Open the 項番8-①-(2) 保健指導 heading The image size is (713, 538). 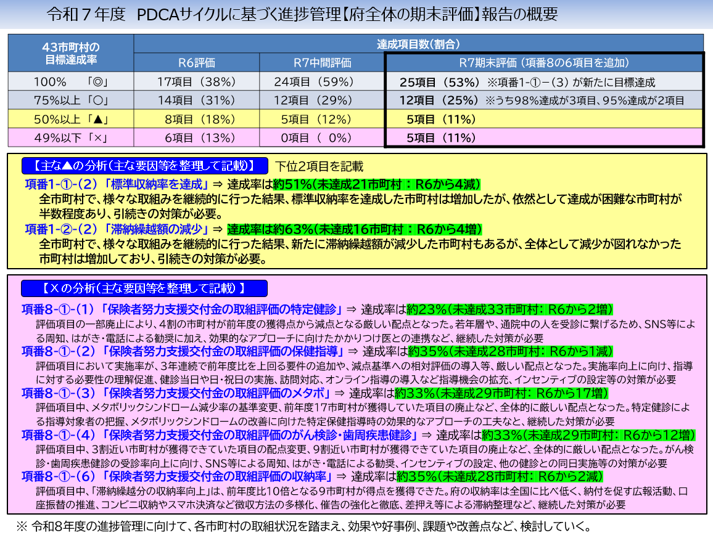(183, 351)
